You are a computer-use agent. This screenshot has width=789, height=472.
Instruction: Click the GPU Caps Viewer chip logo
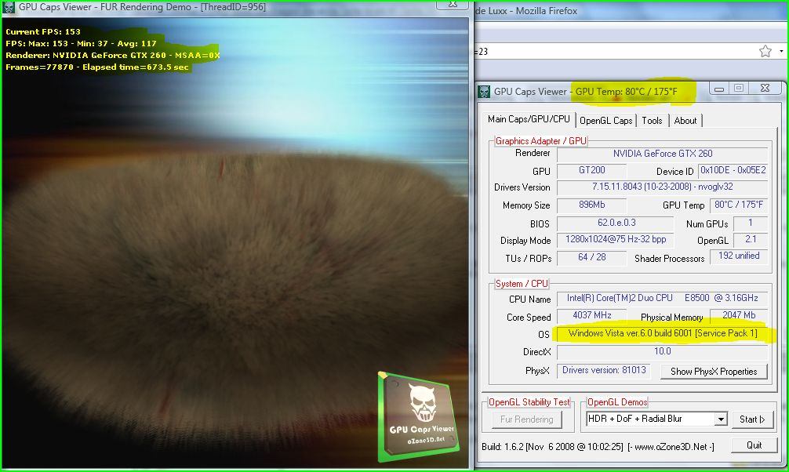click(418, 417)
